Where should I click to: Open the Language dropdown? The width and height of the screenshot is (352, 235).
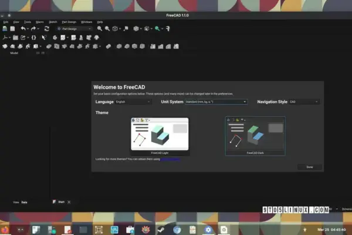(133, 102)
